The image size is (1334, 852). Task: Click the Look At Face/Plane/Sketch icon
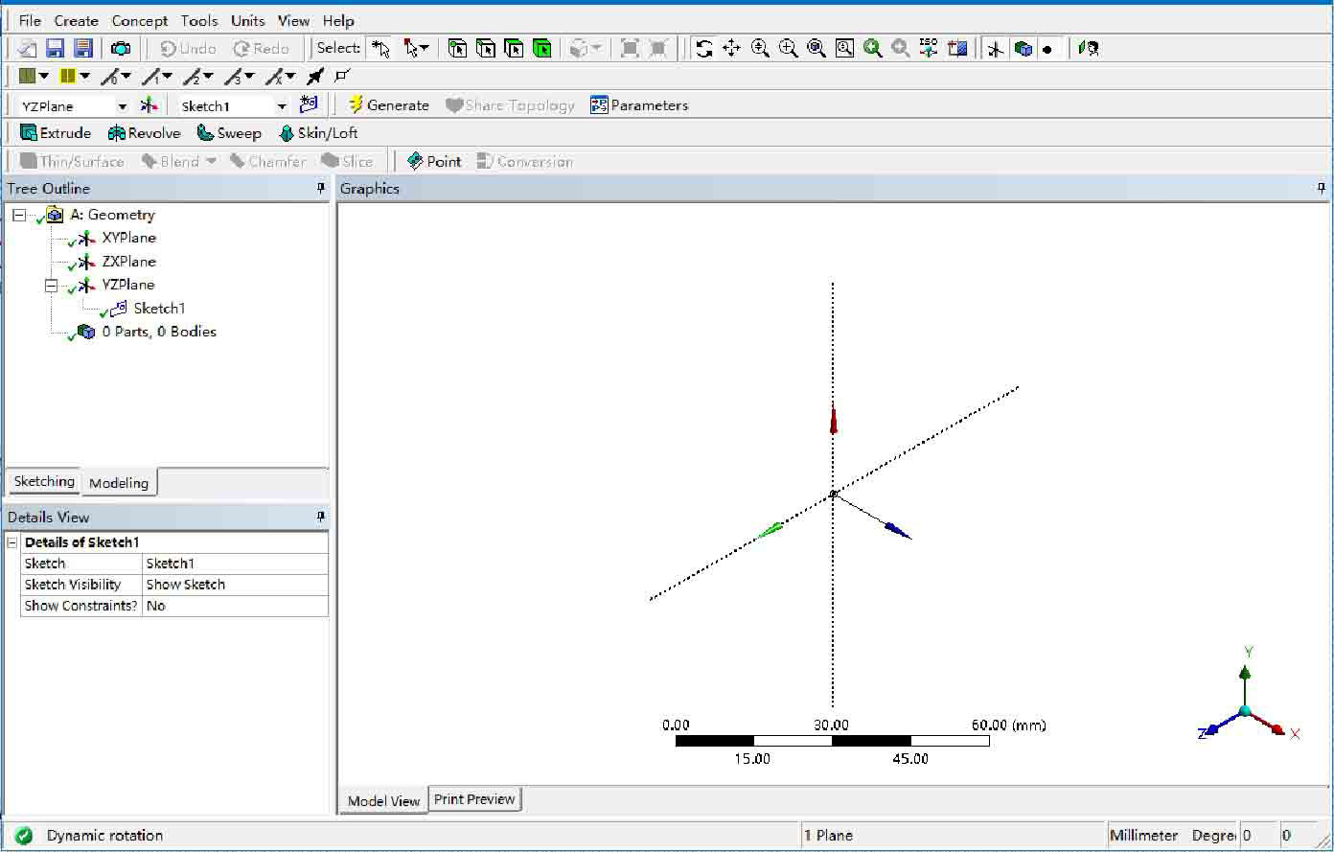(1089, 48)
